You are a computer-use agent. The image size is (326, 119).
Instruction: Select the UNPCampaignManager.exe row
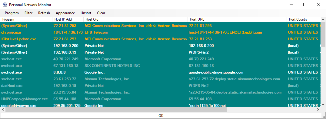coord(160,99)
